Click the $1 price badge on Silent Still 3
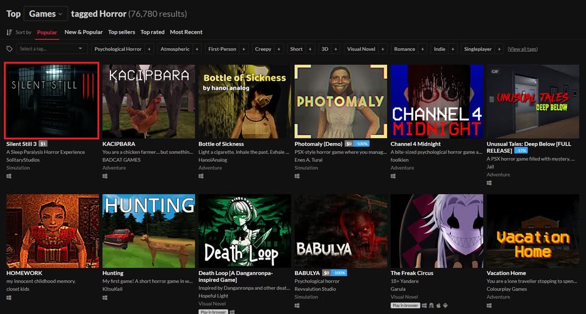 coord(43,144)
